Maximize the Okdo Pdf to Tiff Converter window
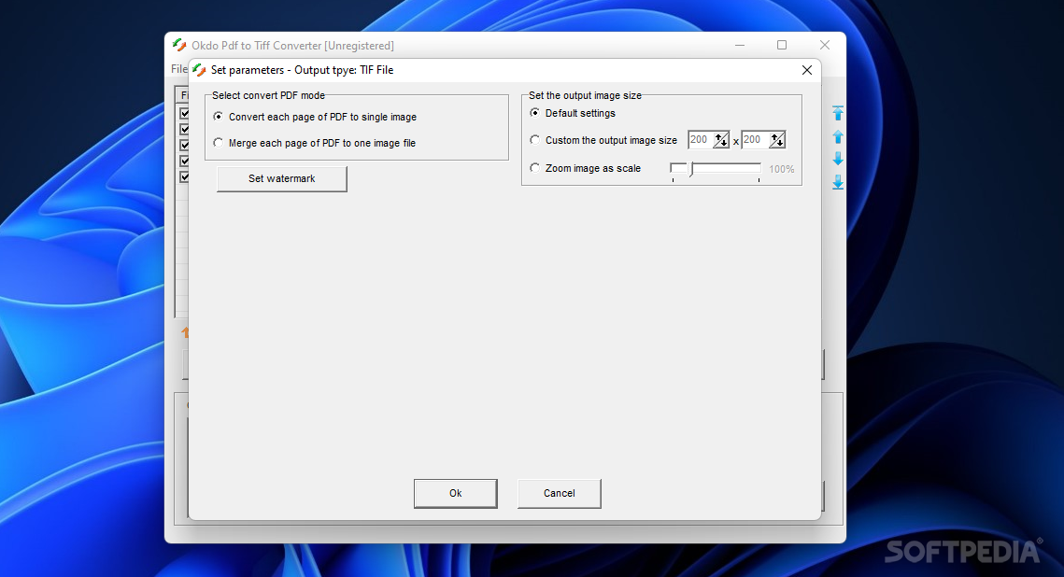 pos(782,45)
